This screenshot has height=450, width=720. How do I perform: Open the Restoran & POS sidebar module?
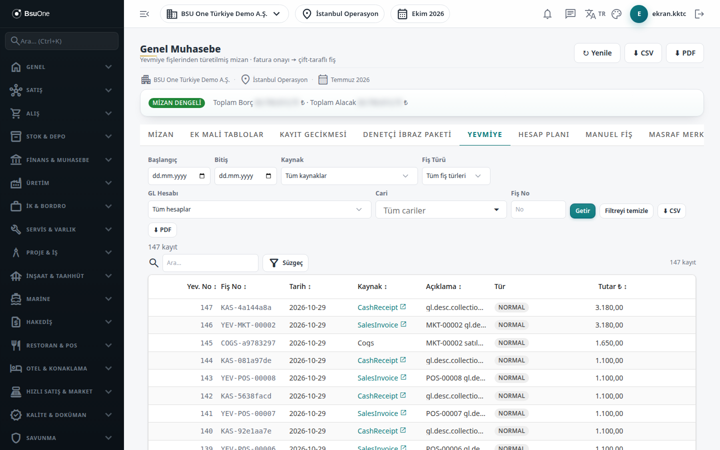pos(62,345)
